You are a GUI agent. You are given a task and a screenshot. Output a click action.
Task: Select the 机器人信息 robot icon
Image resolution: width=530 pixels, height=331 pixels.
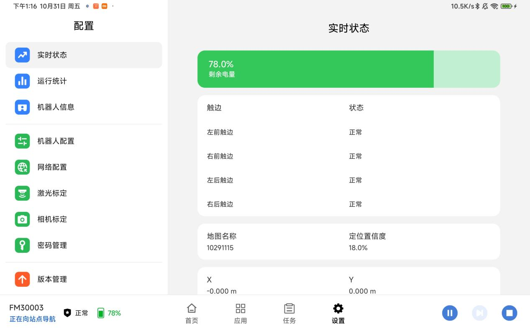[x=22, y=107]
